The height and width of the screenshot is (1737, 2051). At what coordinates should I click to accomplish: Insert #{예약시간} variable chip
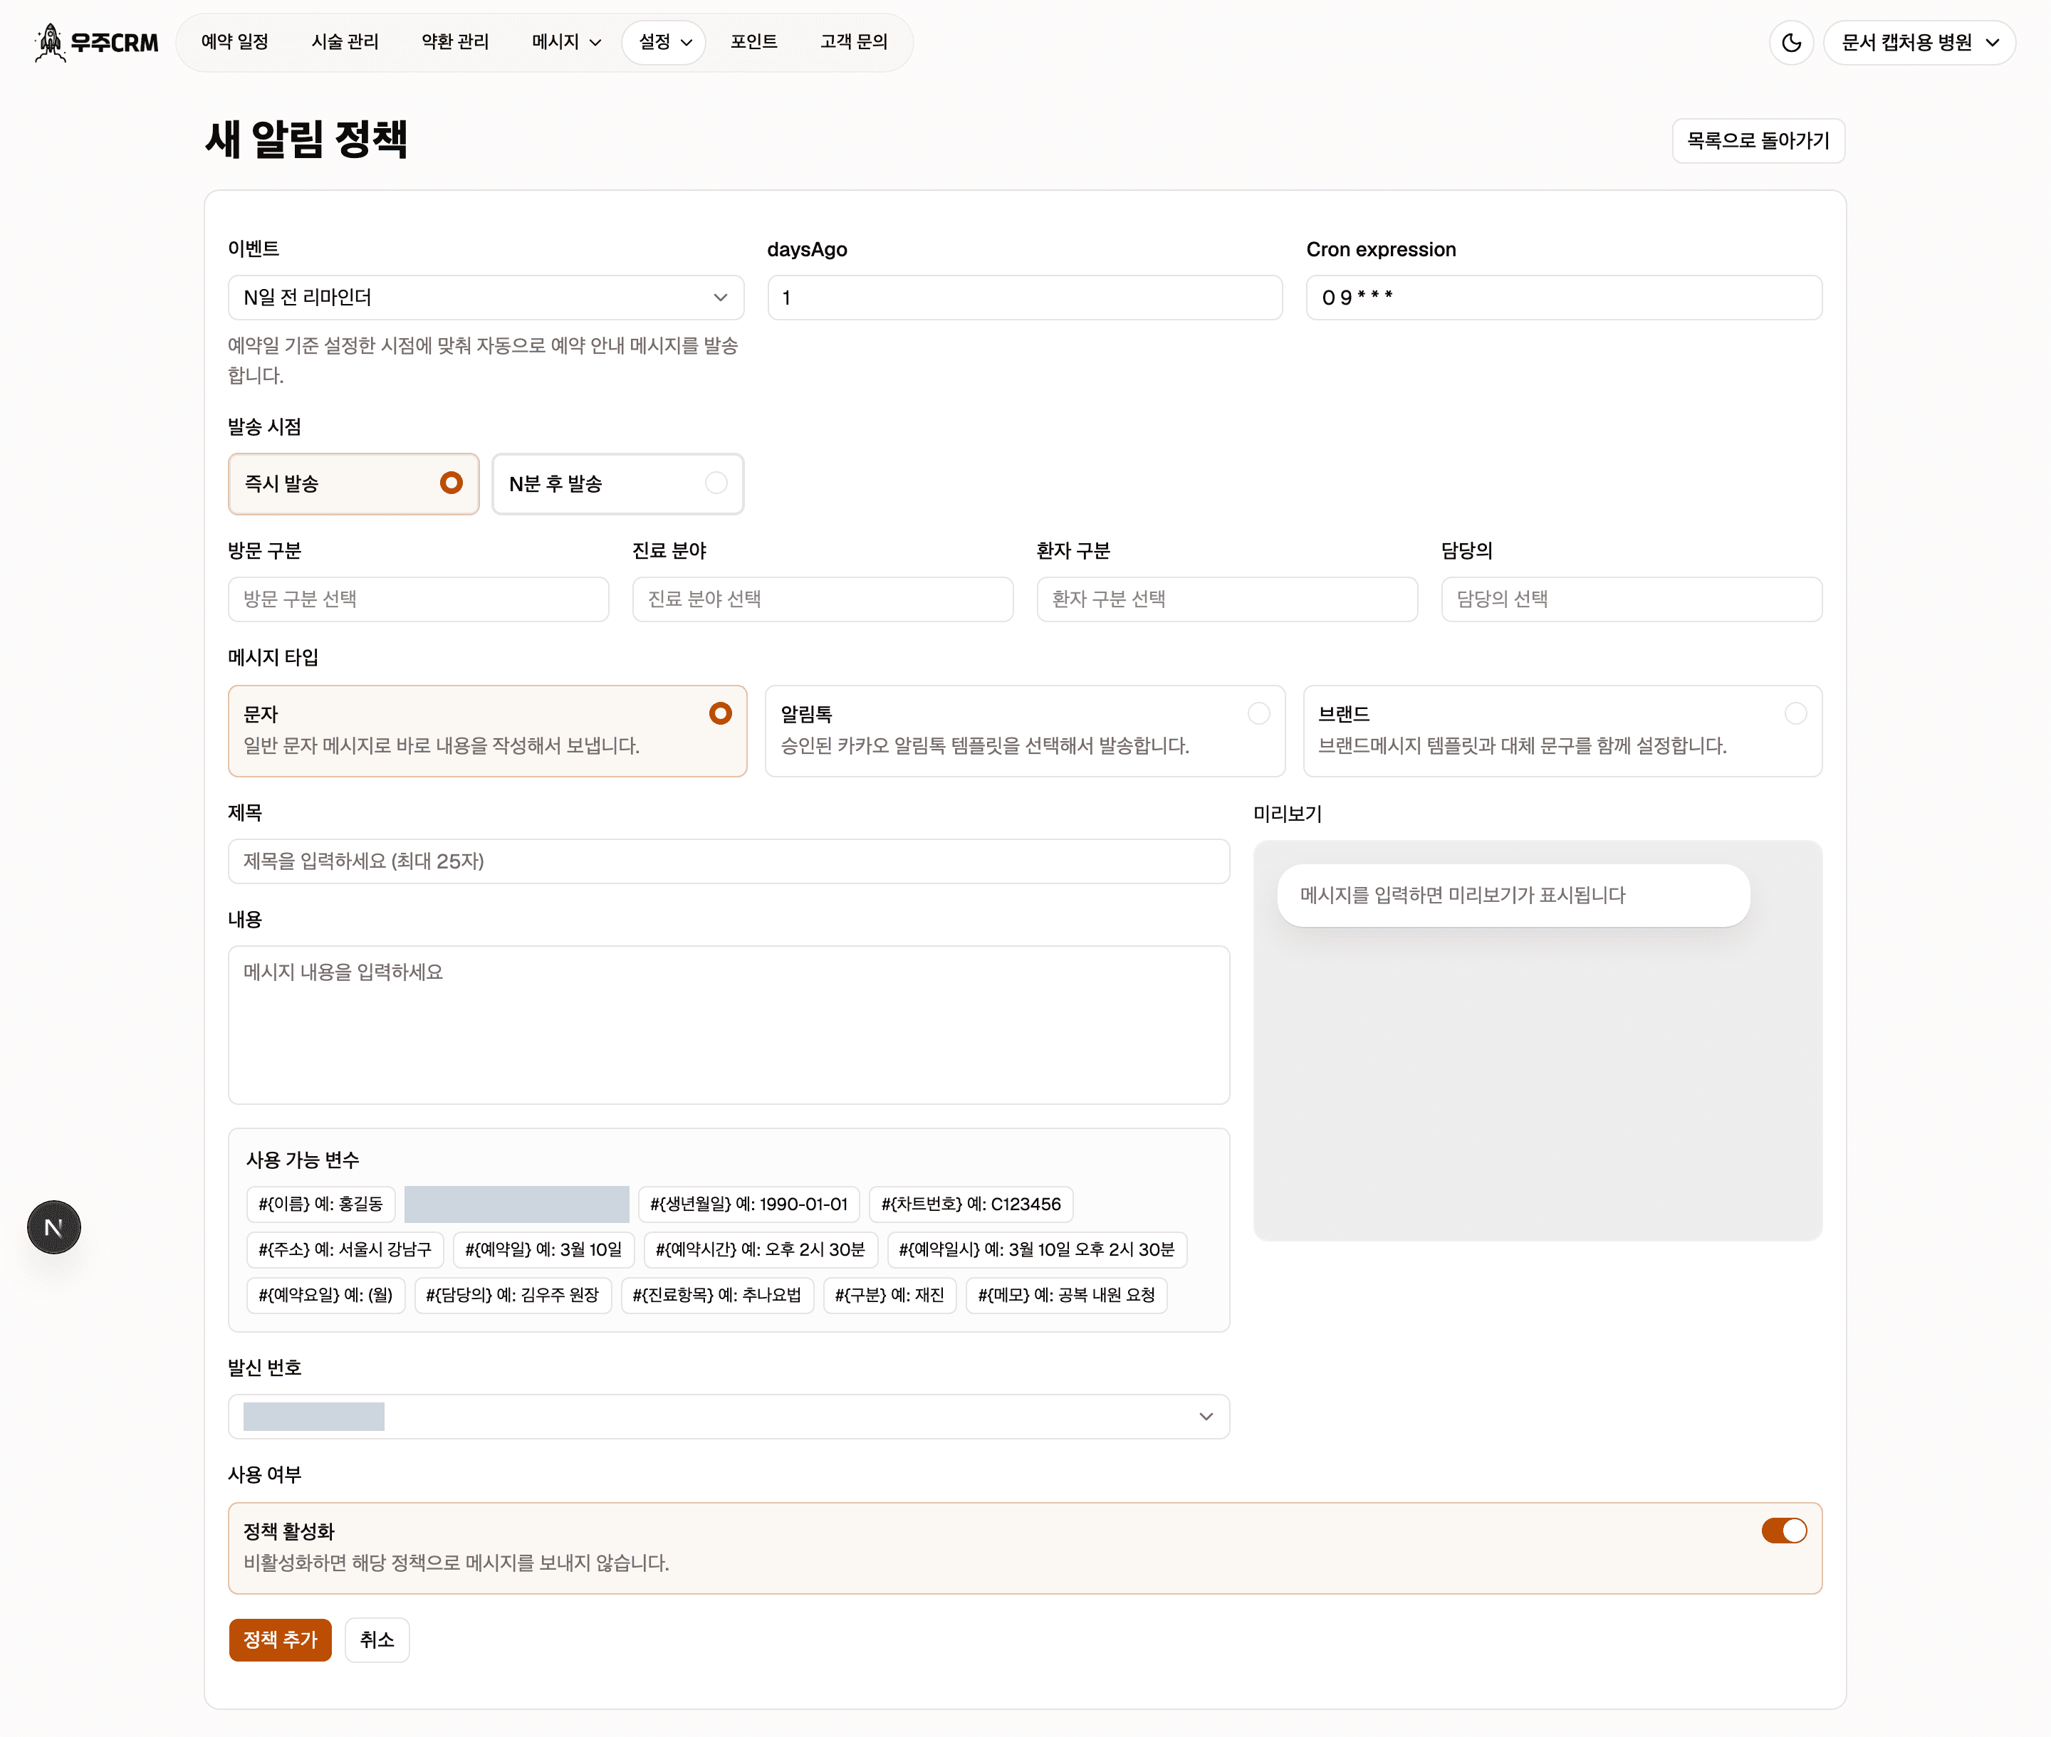(761, 1249)
